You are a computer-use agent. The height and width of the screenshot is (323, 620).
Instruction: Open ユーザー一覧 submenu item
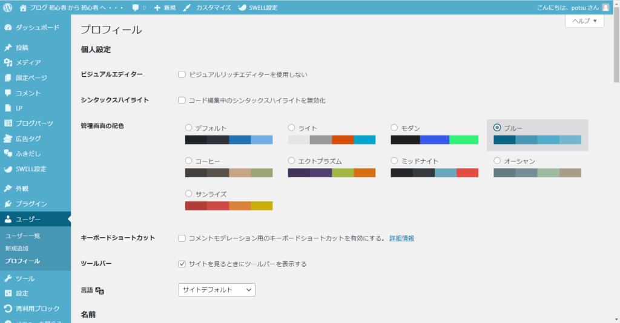pos(22,235)
